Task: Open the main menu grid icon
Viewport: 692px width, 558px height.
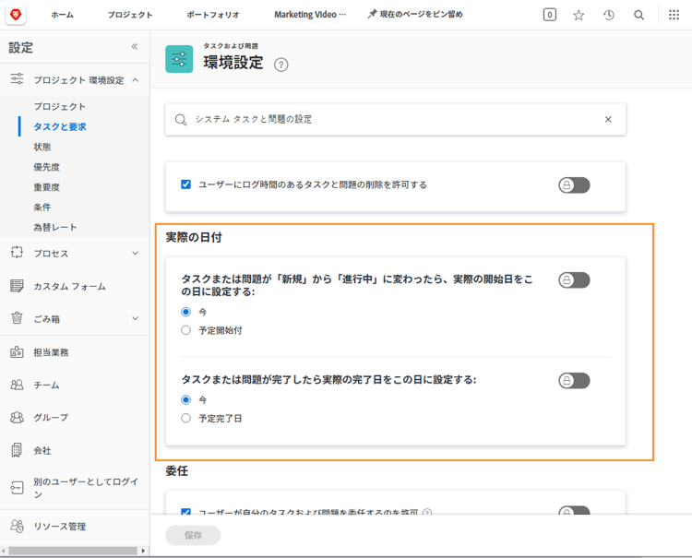Action: tap(674, 15)
